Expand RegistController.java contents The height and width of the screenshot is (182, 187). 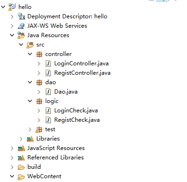pyautogui.click(x=39, y=73)
